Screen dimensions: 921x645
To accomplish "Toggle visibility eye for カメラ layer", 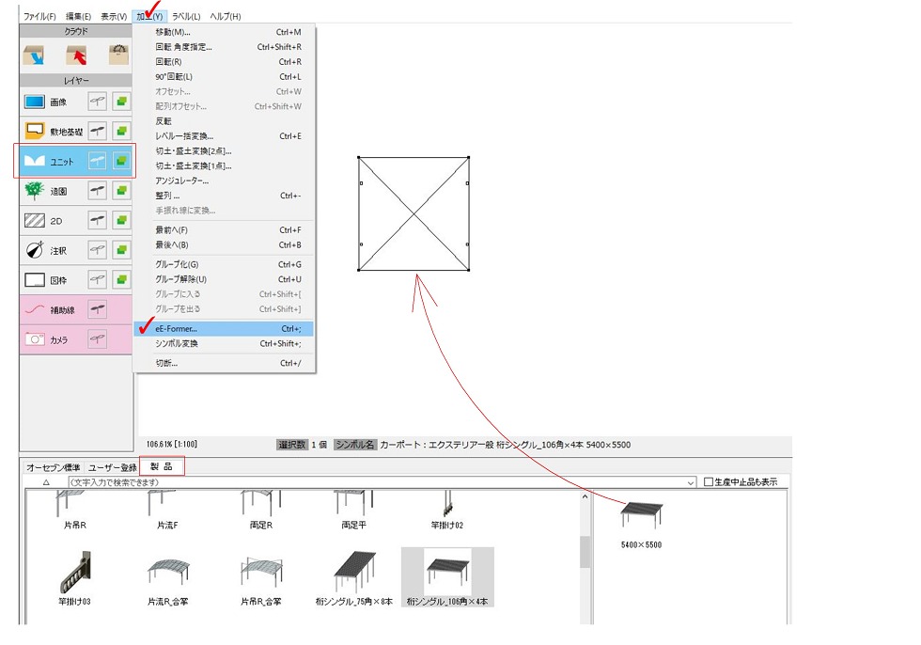I will point(98,338).
